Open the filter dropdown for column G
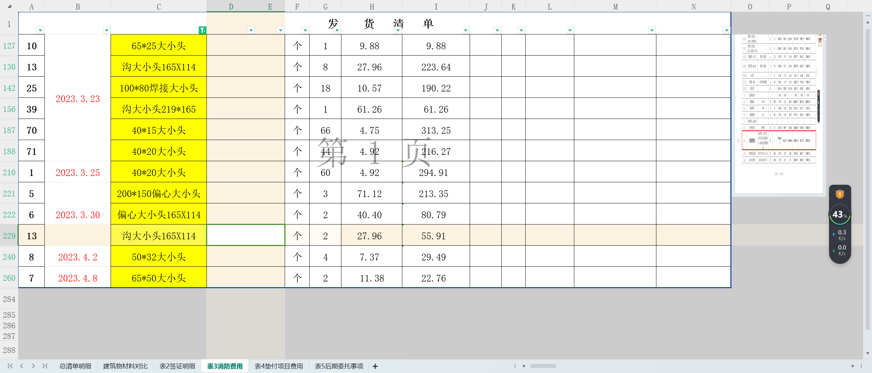 tap(337, 30)
